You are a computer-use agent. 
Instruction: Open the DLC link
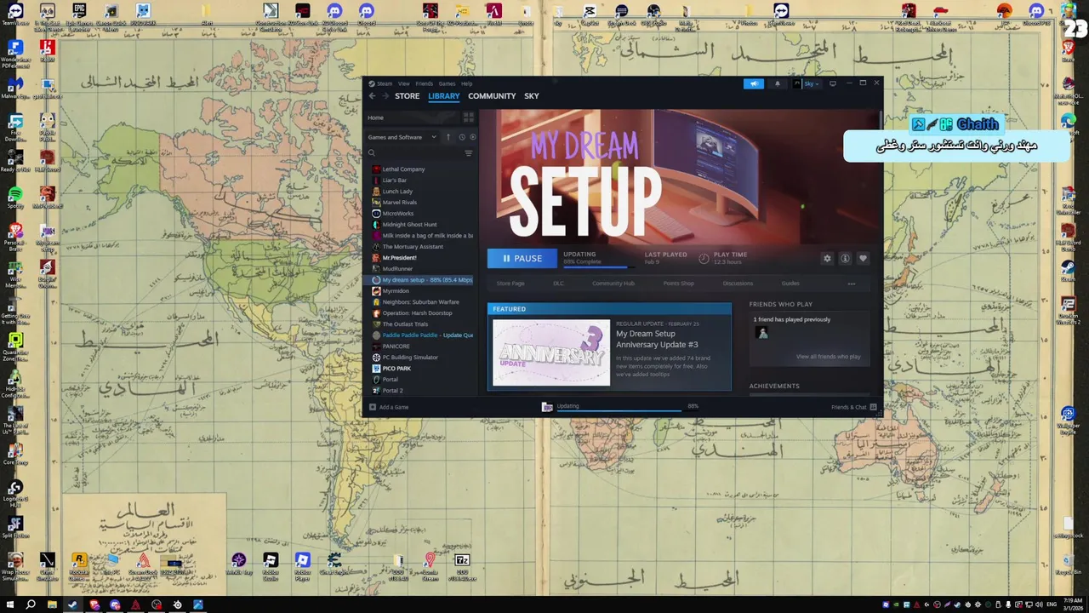(x=558, y=284)
